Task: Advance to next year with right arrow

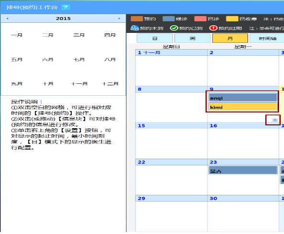Action: 119,19
